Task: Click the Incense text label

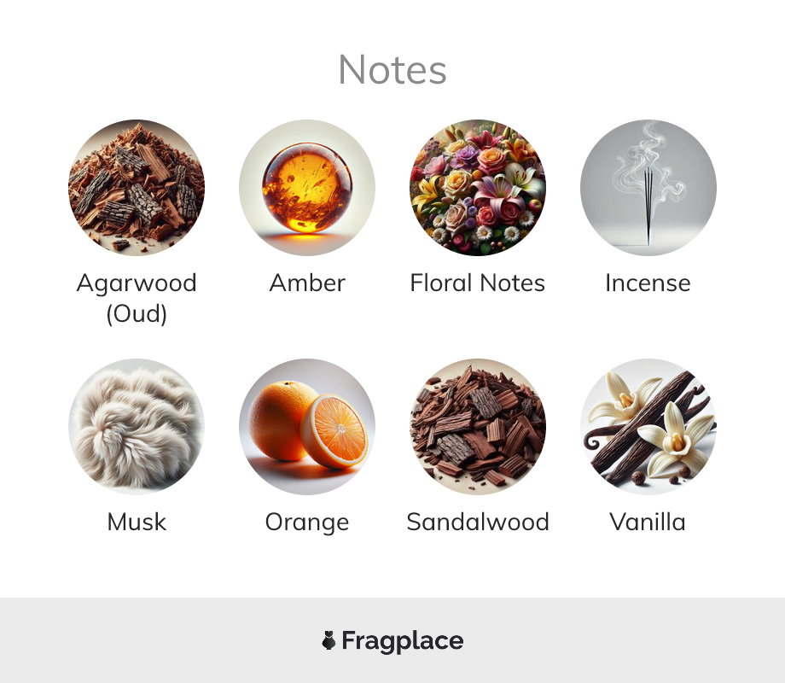Action: click(648, 283)
